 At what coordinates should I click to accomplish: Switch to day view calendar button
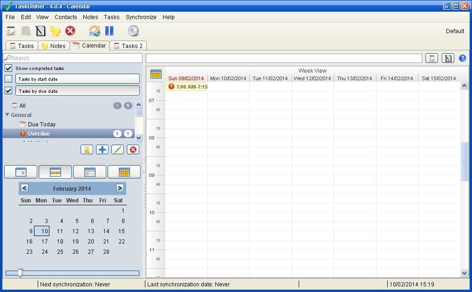click(21, 172)
